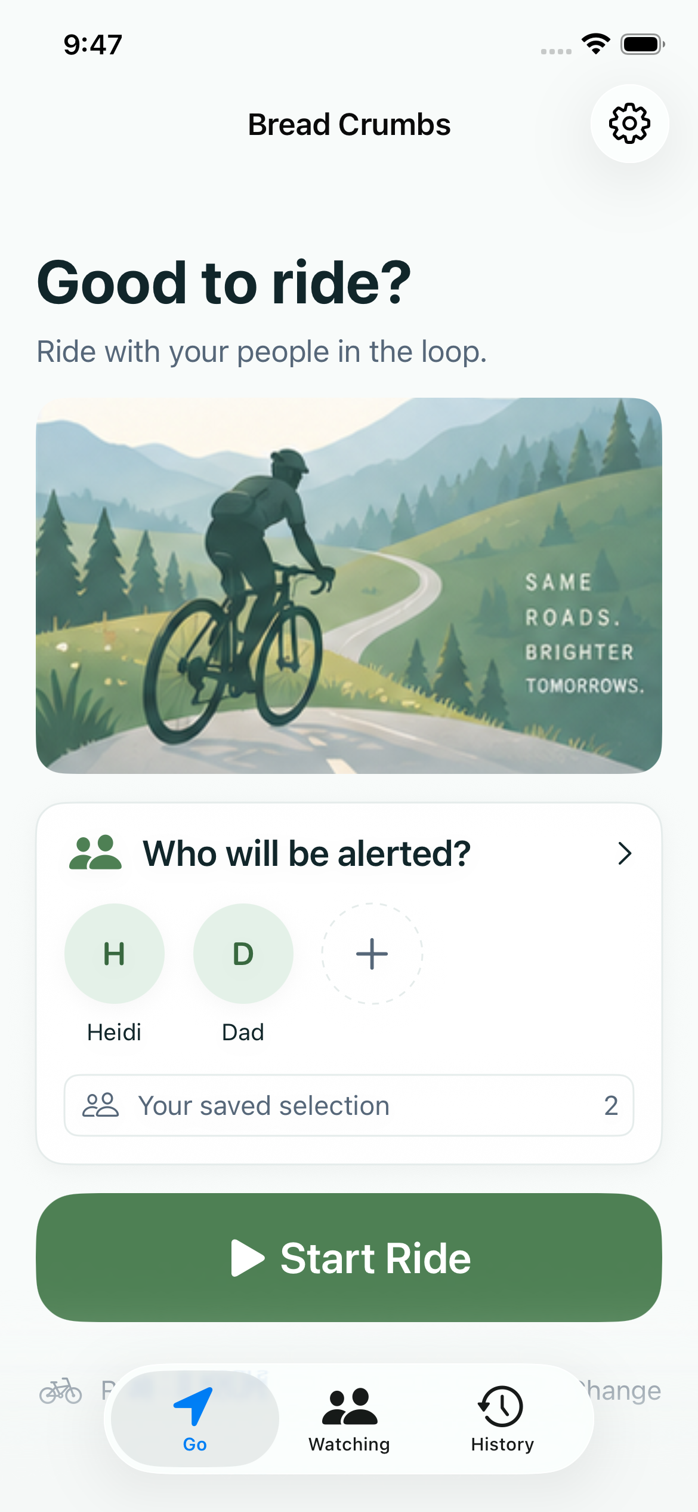Click the bicycle icon near bottom
698x1512 pixels.
tap(60, 1390)
